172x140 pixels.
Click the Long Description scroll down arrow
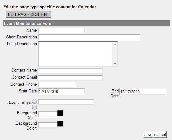115,64
